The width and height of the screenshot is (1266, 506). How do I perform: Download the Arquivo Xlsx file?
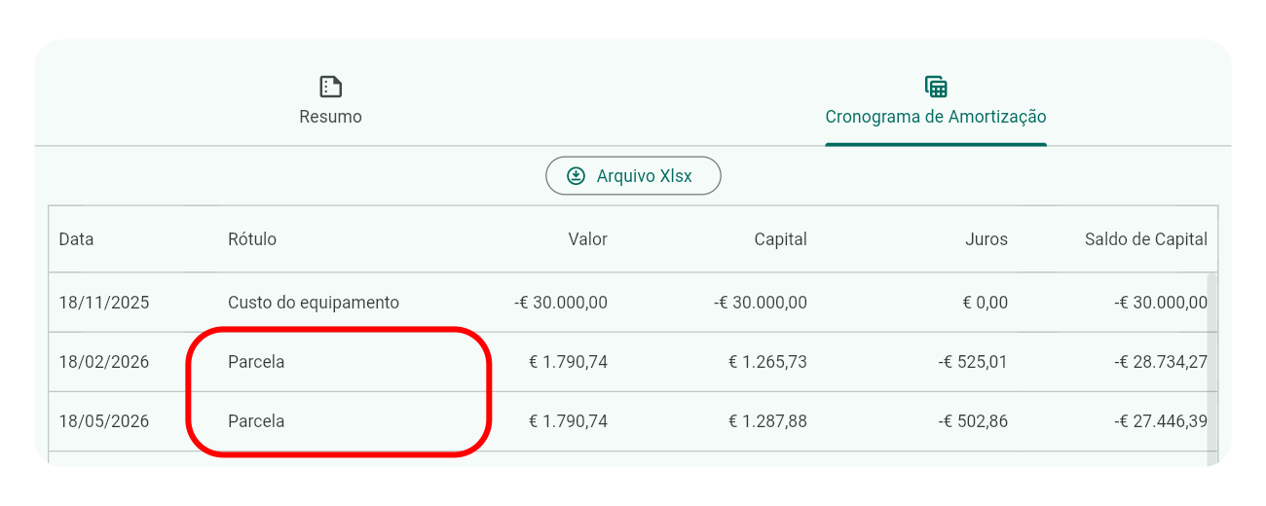(x=633, y=176)
